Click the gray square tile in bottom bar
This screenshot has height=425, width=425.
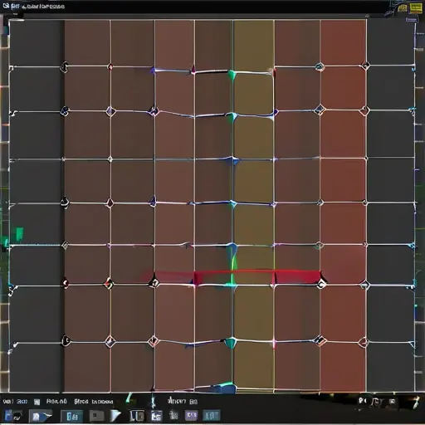pyautogui.click(x=96, y=415)
